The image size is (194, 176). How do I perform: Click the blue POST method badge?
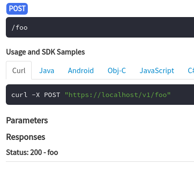tap(17, 9)
